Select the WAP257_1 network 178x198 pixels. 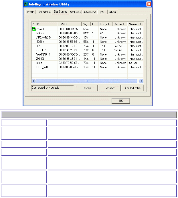87,54
